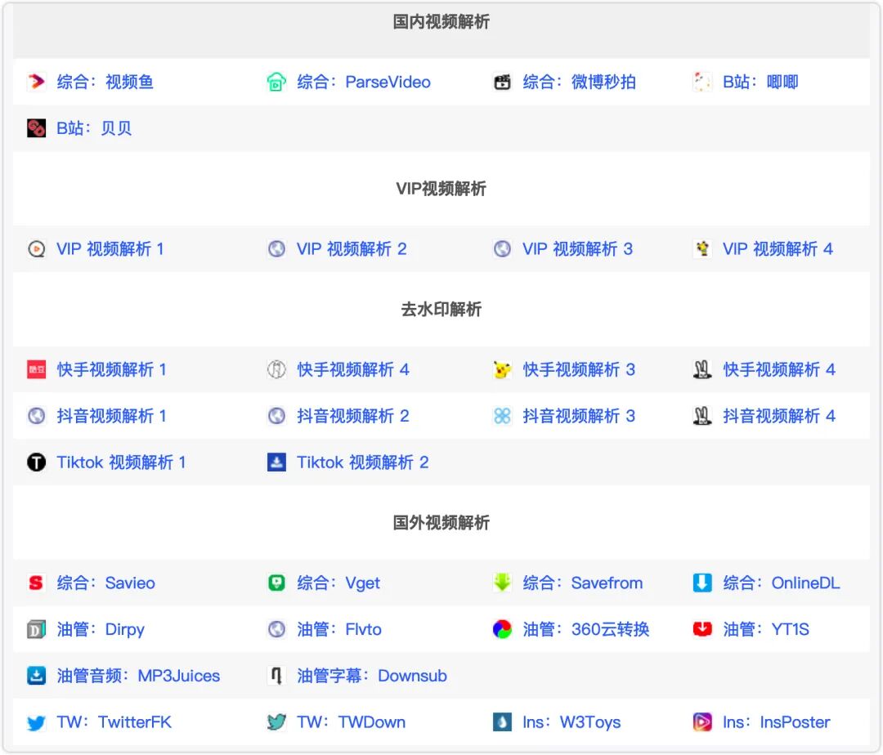Screen dimensions: 883x755
Task: Click the red-black icon beside B站:贝贝
Action: tap(37, 128)
